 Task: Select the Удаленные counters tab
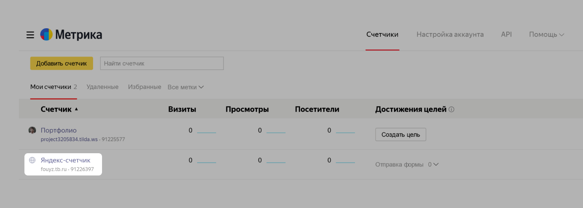[102, 87]
